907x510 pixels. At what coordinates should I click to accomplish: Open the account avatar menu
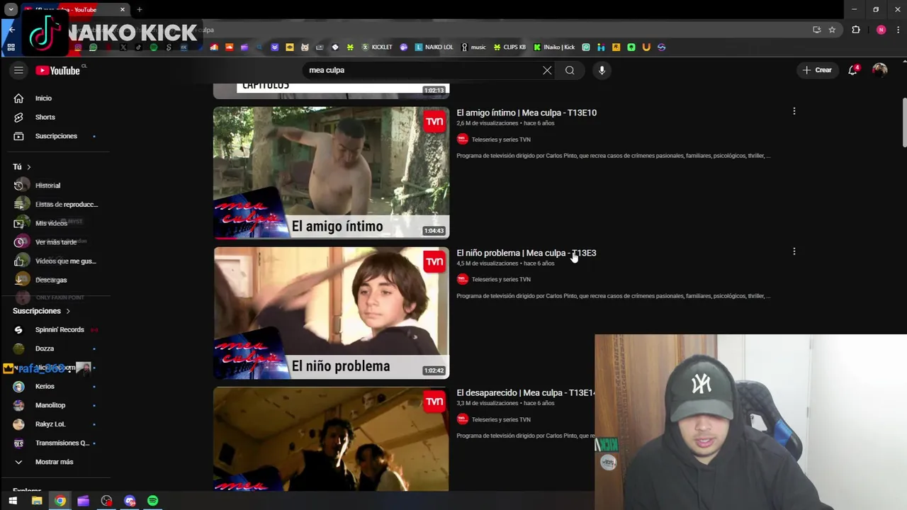coord(879,70)
